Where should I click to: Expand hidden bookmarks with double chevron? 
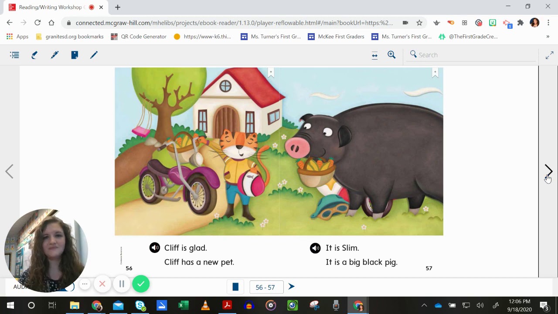pyautogui.click(x=548, y=37)
